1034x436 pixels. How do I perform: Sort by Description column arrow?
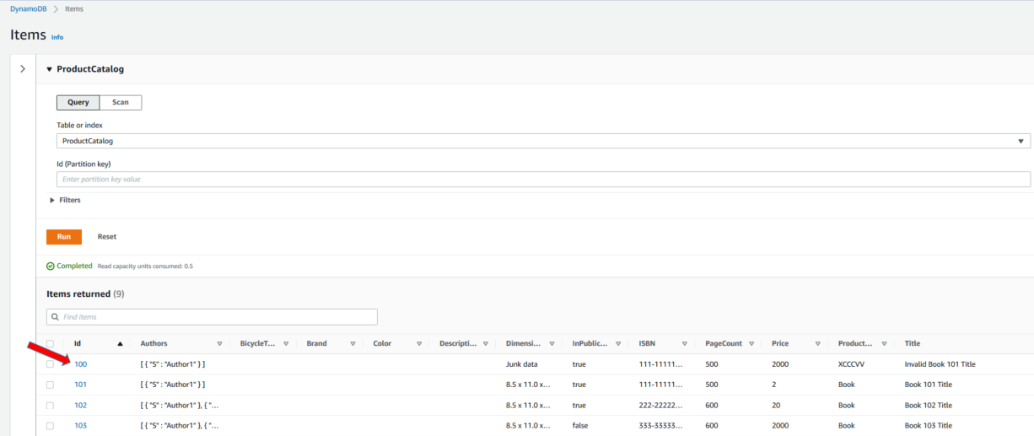coord(486,344)
